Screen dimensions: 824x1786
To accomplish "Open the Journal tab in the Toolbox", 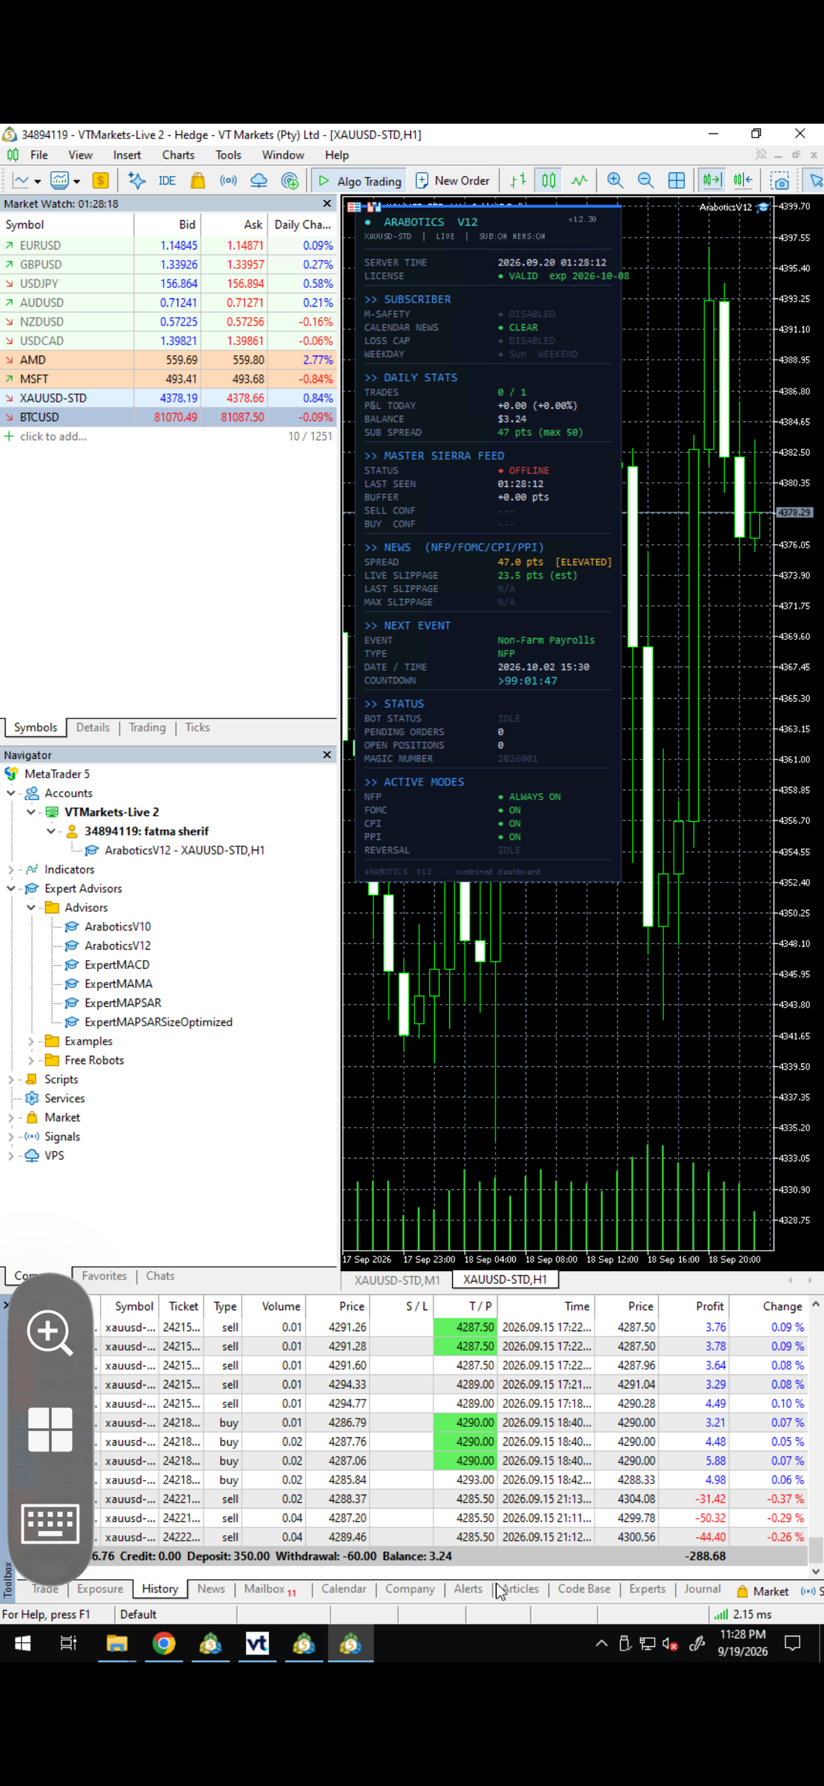I will pos(702,1589).
